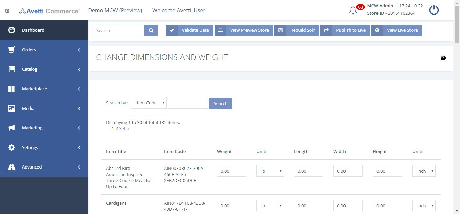Screen dimensions: 460x214
Task: Click the Catalog list icon
Action: tap(12, 69)
